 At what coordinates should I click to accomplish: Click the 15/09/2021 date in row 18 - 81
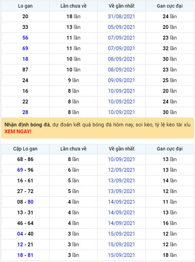click(x=121, y=255)
